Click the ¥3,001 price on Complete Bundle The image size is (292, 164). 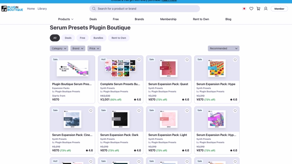coord(105,100)
